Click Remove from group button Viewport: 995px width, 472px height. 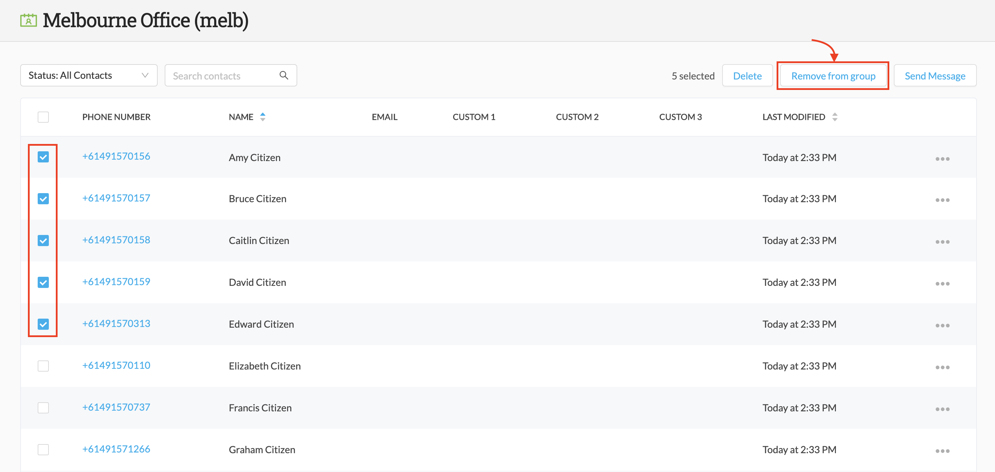point(833,76)
